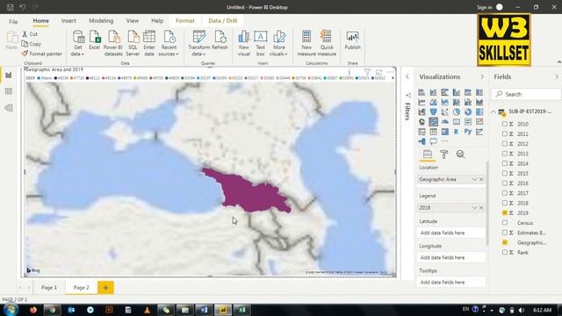The height and width of the screenshot is (316, 562).
Task: Switch to Model view in sidebar
Action: pyautogui.click(x=9, y=108)
